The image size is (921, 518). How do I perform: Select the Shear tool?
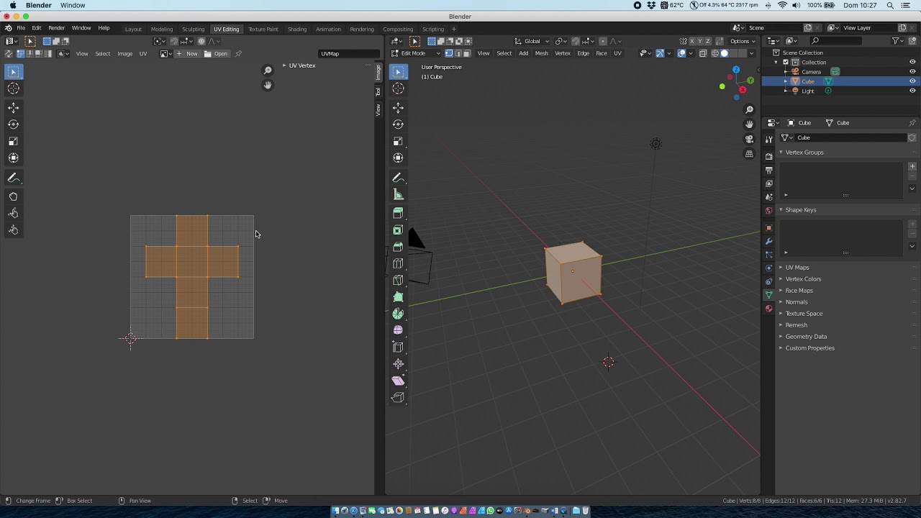pos(398,381)
